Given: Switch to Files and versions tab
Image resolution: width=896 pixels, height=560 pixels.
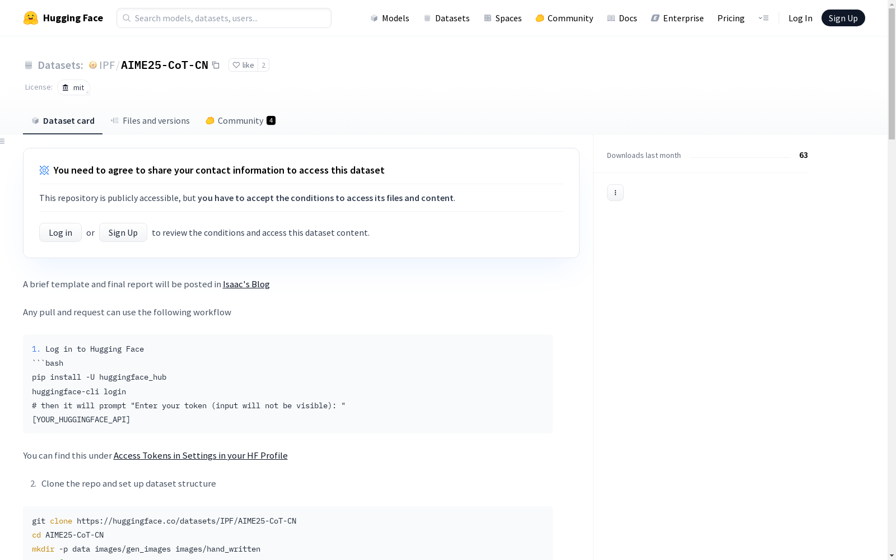Looking at the screenshot, I should [150, 121].
